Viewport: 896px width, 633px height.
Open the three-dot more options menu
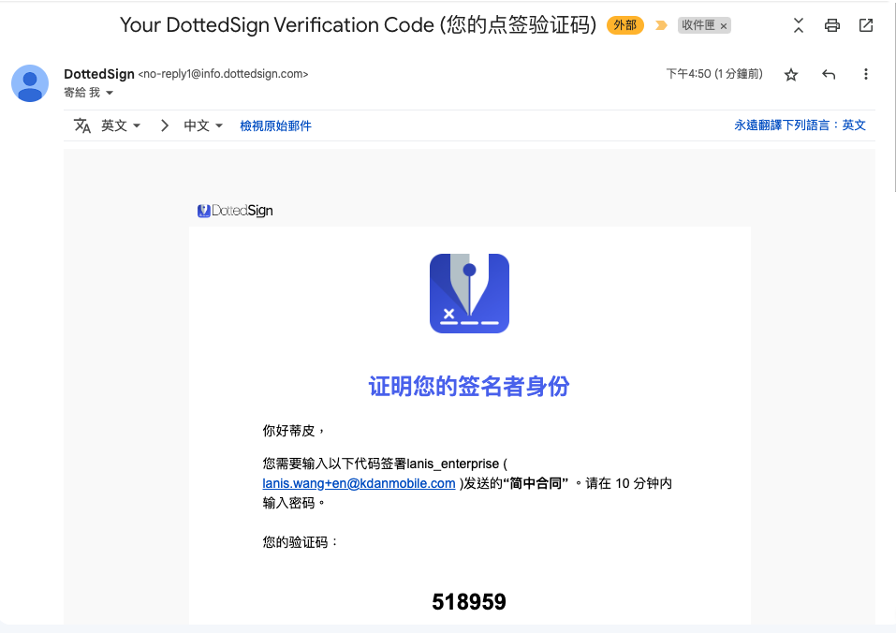(866, 74)
